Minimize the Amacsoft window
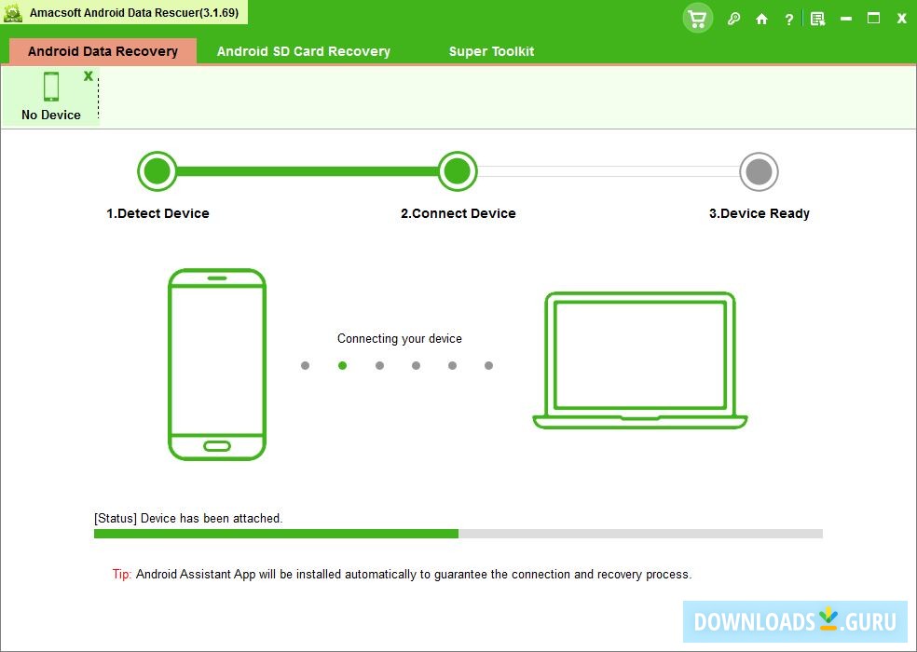Image resolution: width=917 pixels, height=652 pixels. coord(845,19)
